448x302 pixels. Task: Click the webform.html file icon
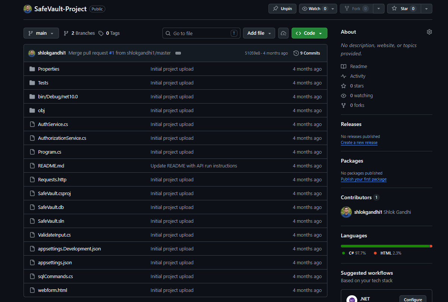coord(32,290)
